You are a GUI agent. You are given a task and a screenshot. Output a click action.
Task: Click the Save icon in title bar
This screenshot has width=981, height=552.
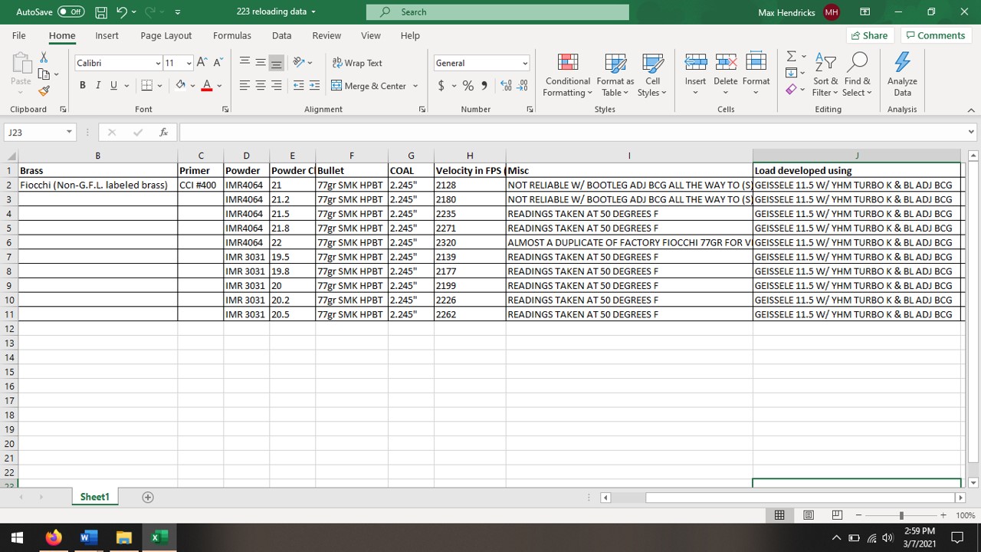tap(101, 12)
